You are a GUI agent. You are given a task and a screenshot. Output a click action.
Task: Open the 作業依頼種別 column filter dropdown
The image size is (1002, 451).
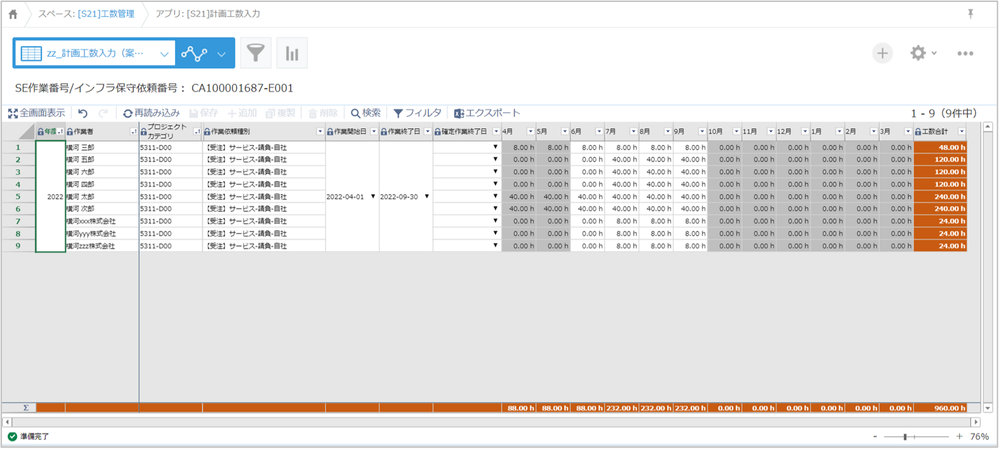(x=320, y=132)
